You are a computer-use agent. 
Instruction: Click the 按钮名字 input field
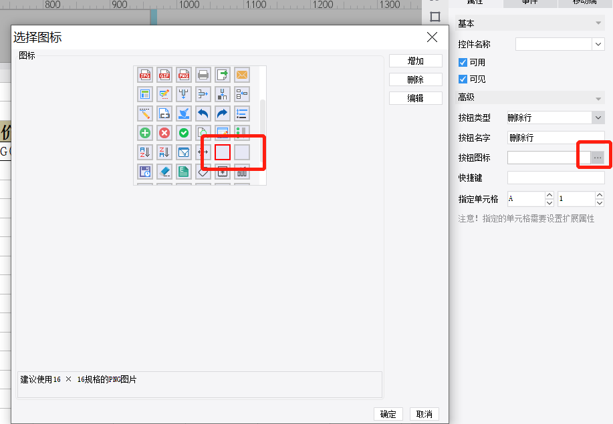click(556, 138)
